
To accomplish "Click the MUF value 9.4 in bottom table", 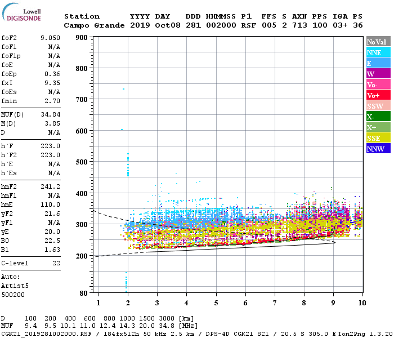I will [30, 326].
